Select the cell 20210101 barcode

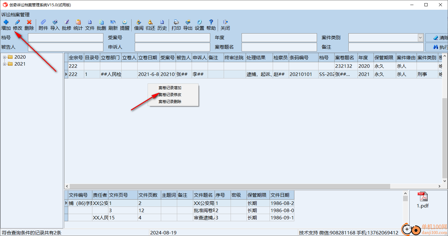click(x=303, y=74)
